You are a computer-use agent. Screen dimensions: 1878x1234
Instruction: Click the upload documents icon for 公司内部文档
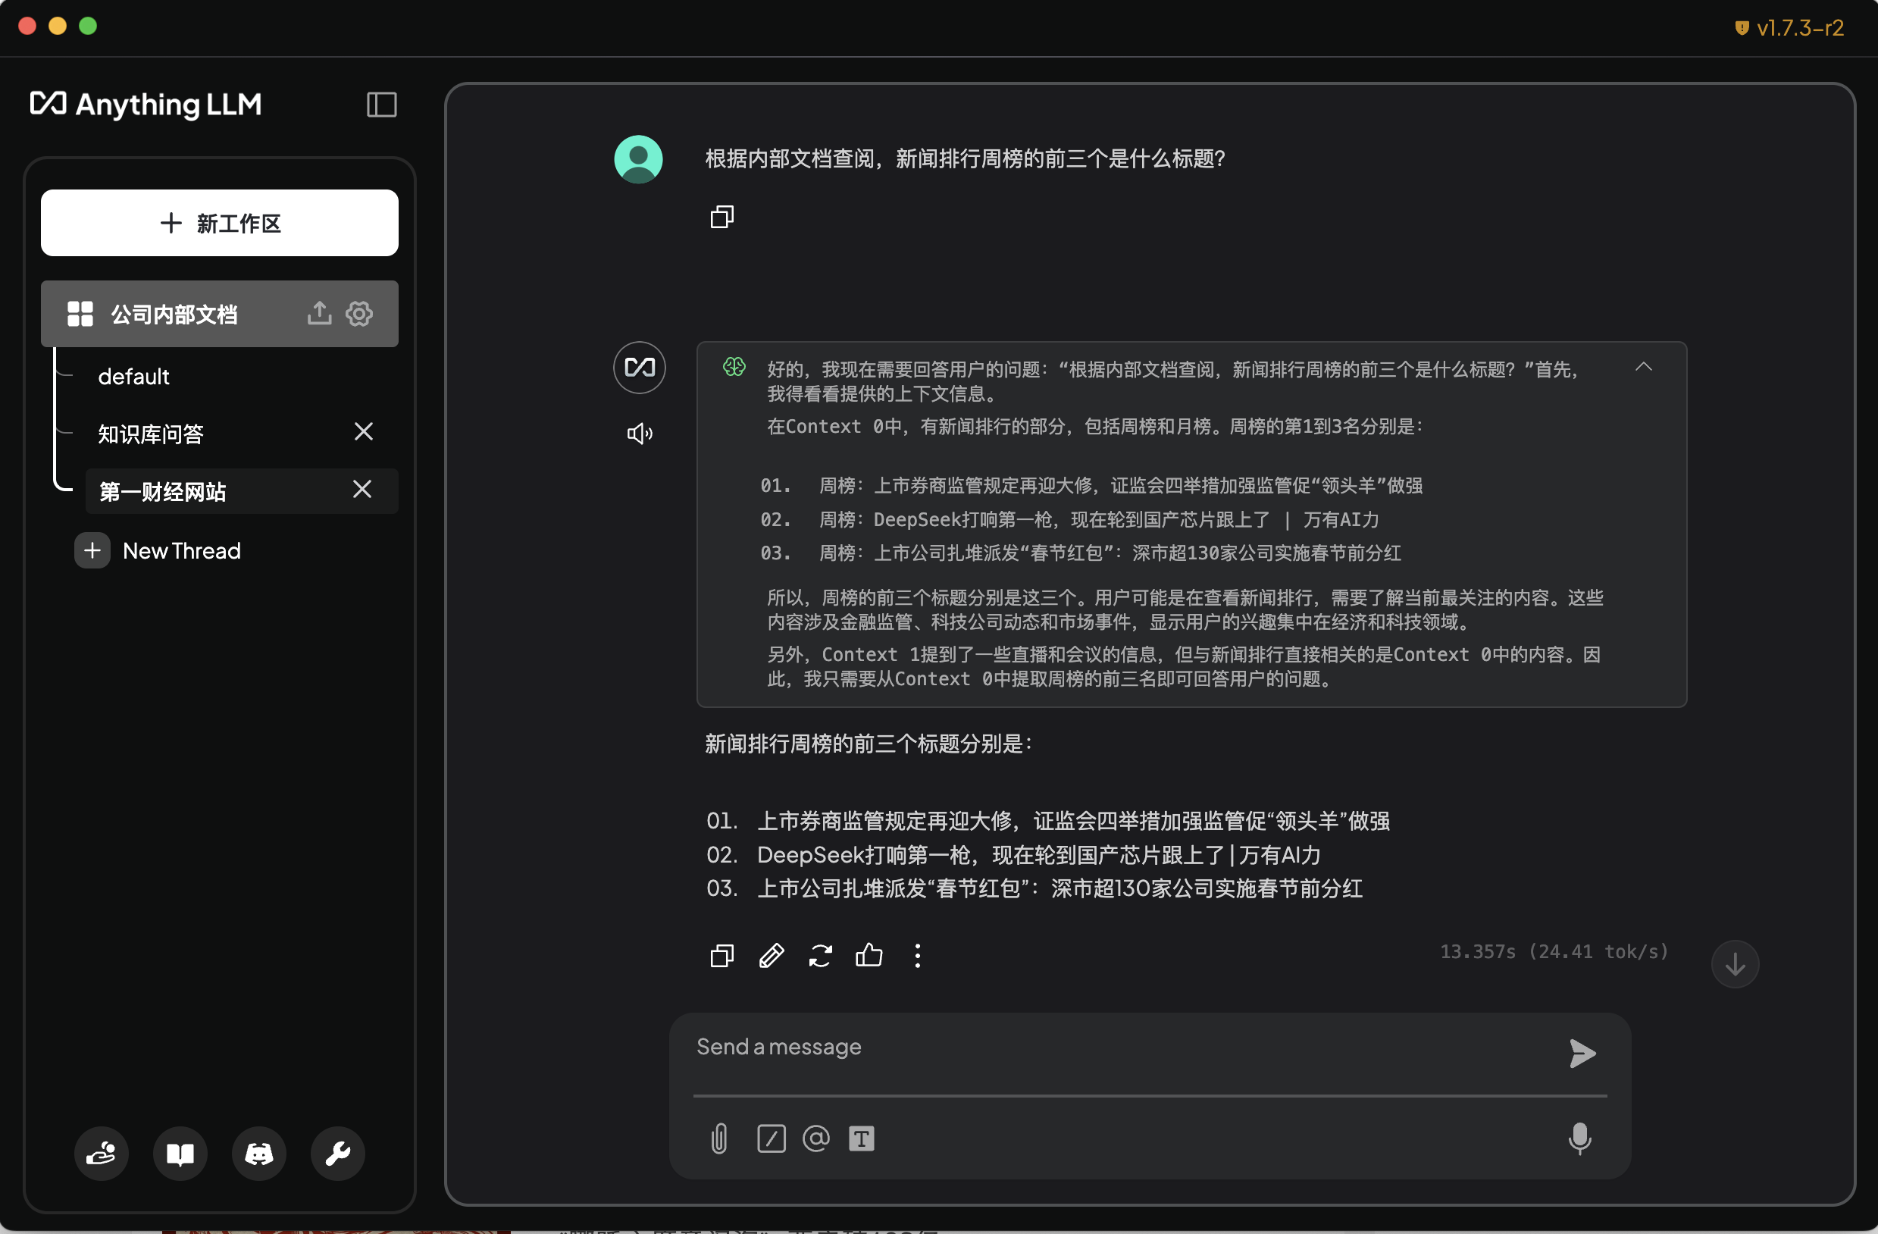tap(320, 313)
